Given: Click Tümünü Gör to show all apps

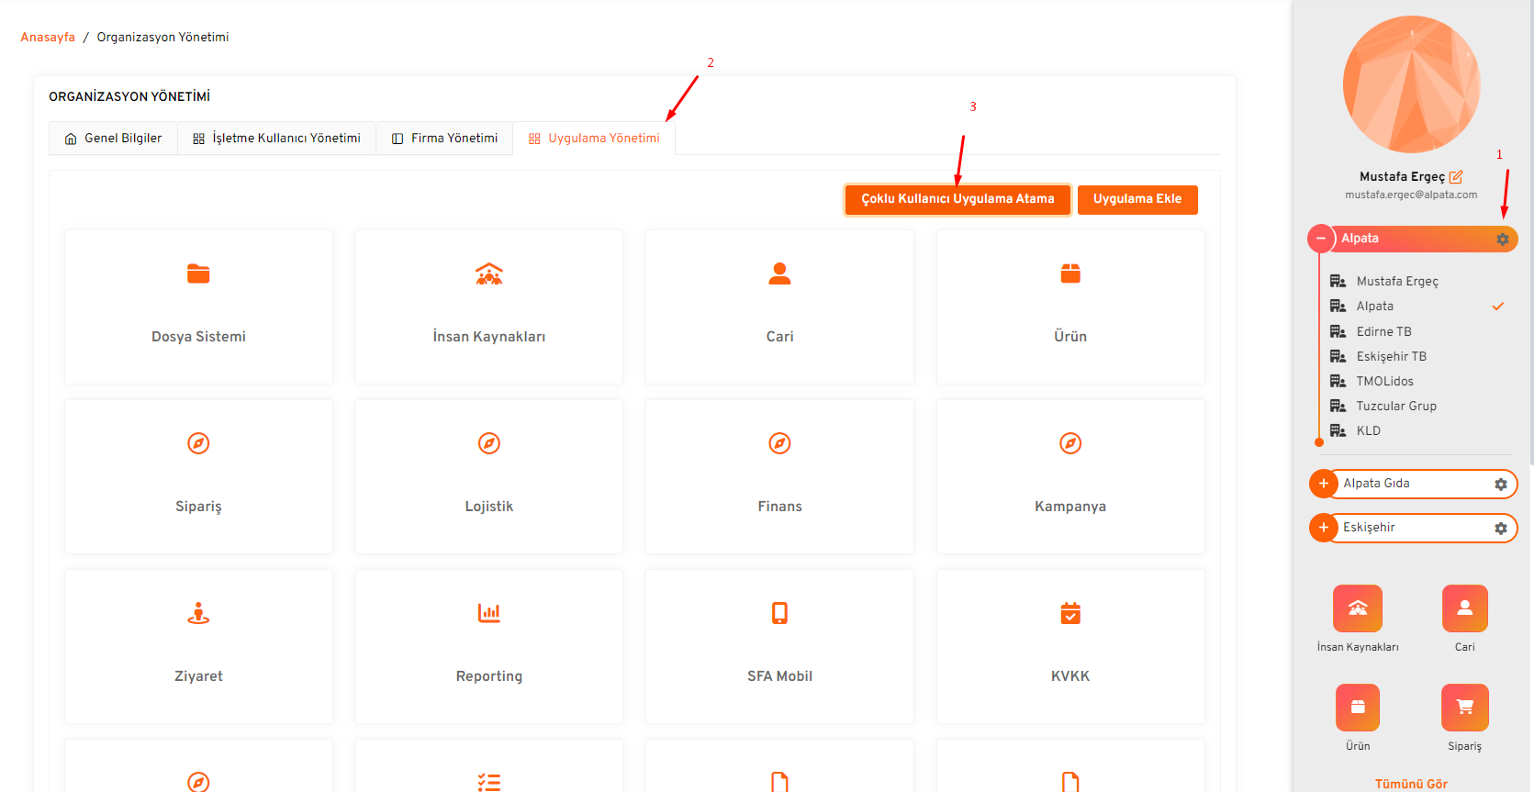Looking at the screenshot, I should [1410, 784].
